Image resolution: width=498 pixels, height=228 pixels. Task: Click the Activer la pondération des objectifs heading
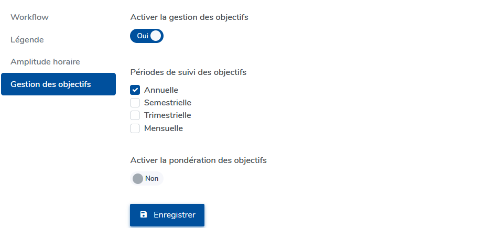pos(198,160)
